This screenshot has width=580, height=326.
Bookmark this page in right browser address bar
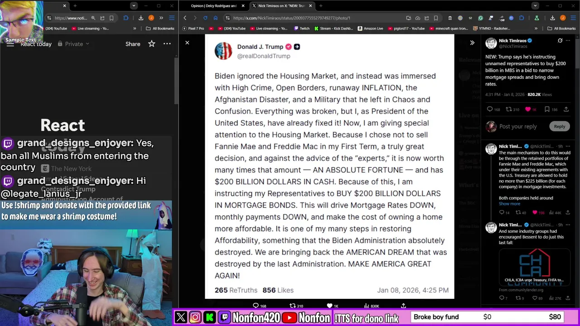point(436,18)
